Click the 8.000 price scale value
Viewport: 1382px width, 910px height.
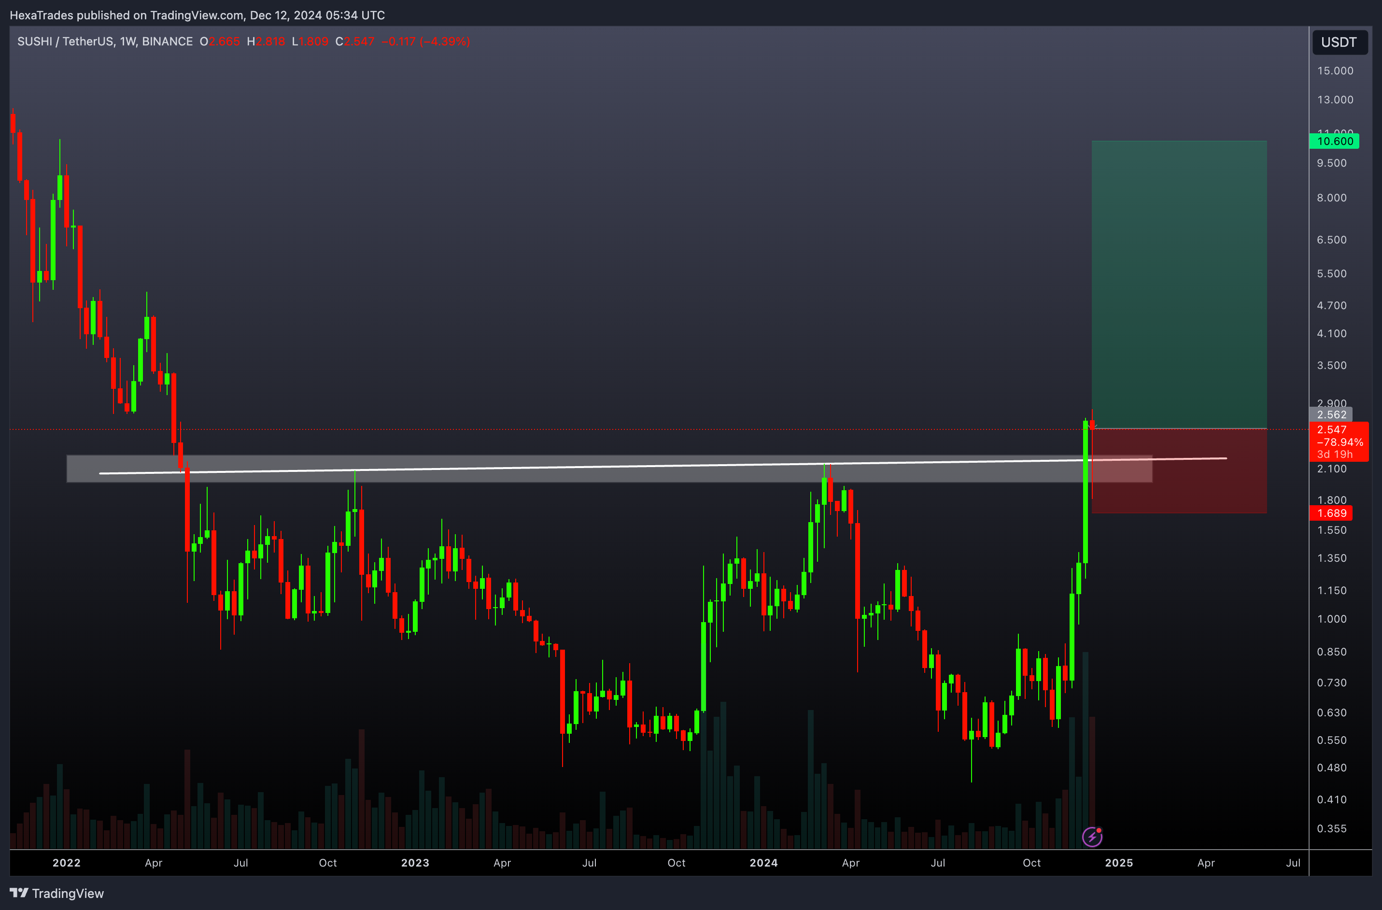(1331, 198)
